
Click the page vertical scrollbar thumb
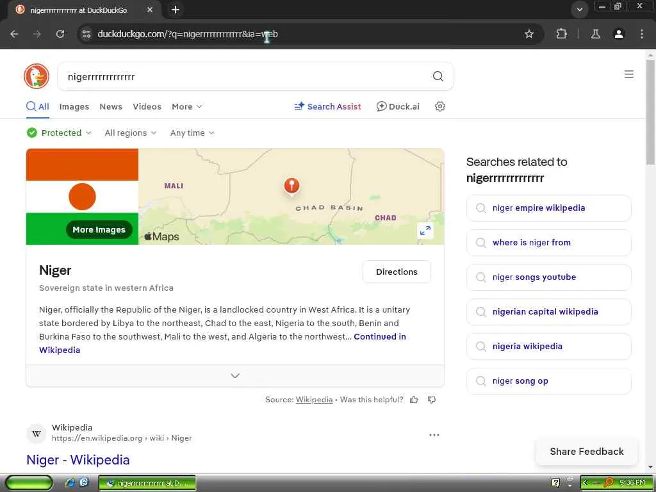[x=651, y=112]
